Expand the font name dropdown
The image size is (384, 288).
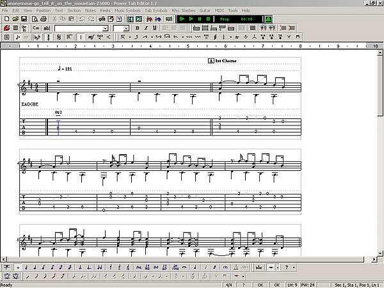(x=106, y=28)
